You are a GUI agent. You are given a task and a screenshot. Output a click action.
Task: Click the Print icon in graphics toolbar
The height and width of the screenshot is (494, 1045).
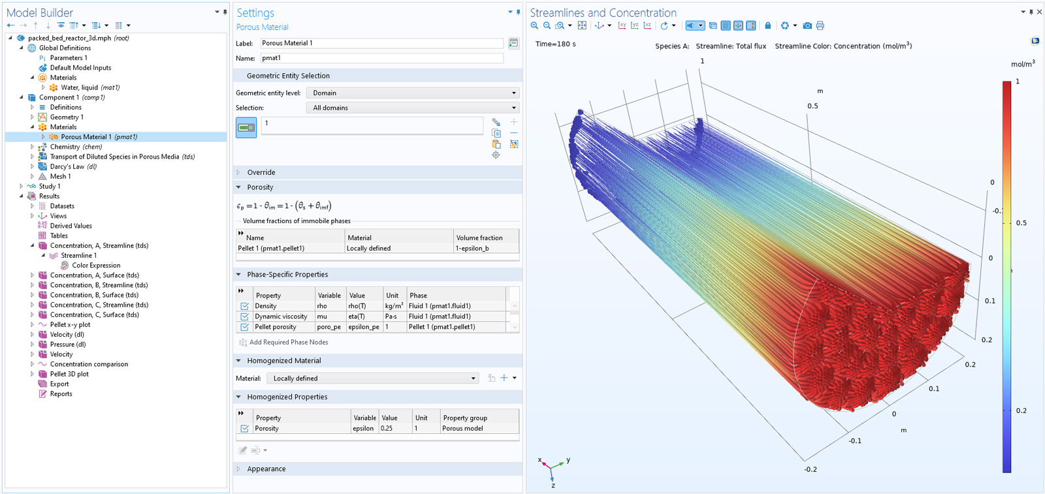[820, 25]
